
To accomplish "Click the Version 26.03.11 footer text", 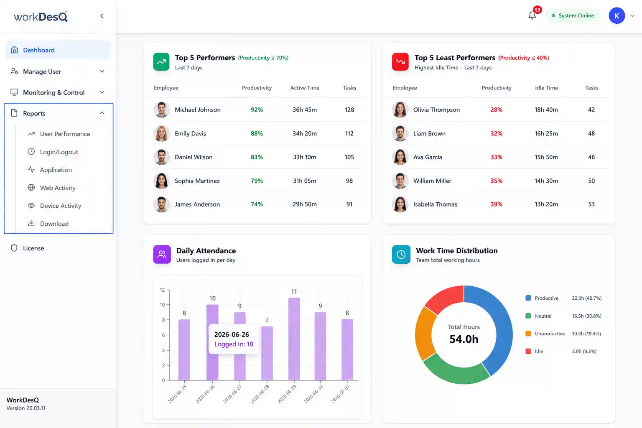I will pyautogui.click(x=26, y=408).
